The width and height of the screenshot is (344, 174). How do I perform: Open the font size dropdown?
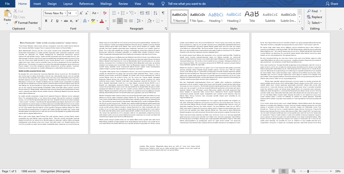77,13
